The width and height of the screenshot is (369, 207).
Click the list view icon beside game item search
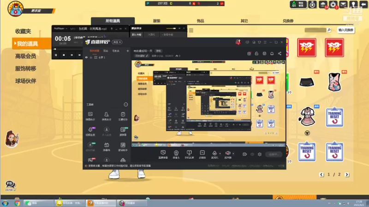point(191,30)
